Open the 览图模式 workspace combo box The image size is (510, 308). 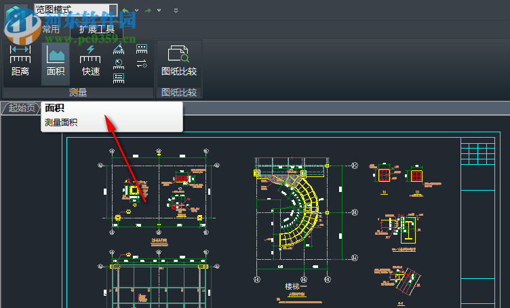click(x=76, y=9)
